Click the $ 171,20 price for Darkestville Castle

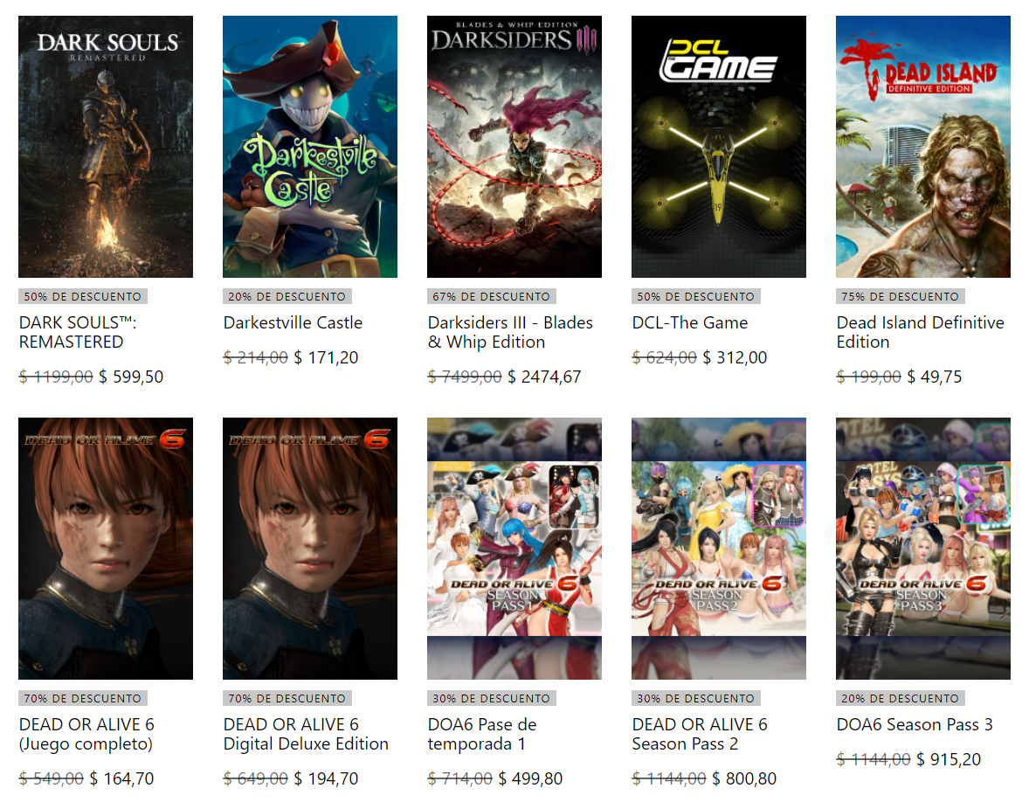click(x=326, y=357)
